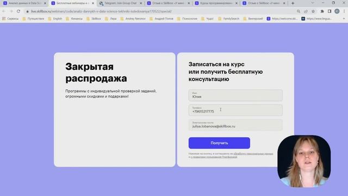Switch to the Анализ данных в Data Science tab
The image size is (348, 196).
(x=24, y=3)
